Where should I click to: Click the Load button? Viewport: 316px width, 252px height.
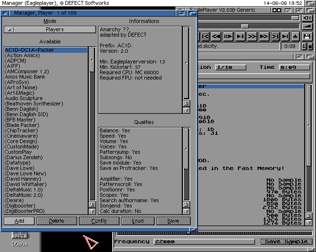[x=138, y=221]
